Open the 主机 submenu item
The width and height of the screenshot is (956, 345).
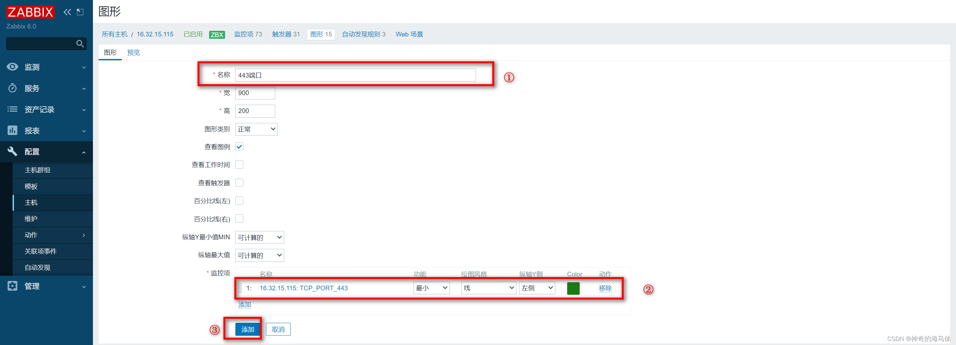[53, 203]
